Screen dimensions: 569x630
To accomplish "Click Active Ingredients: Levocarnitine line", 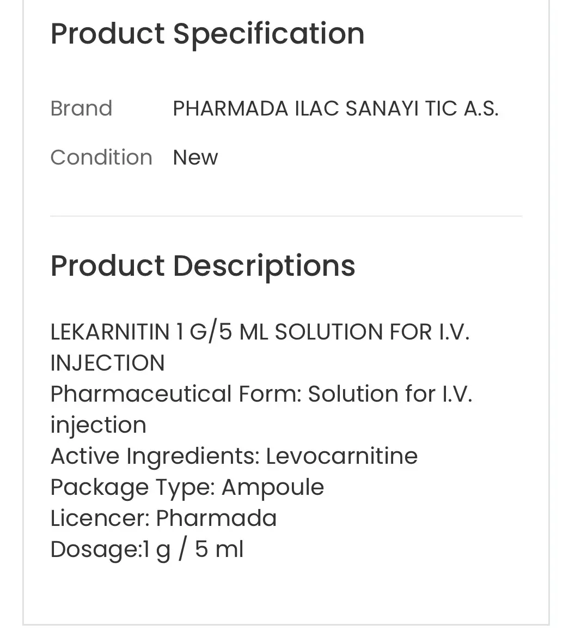I will click(x=234, y=456).
